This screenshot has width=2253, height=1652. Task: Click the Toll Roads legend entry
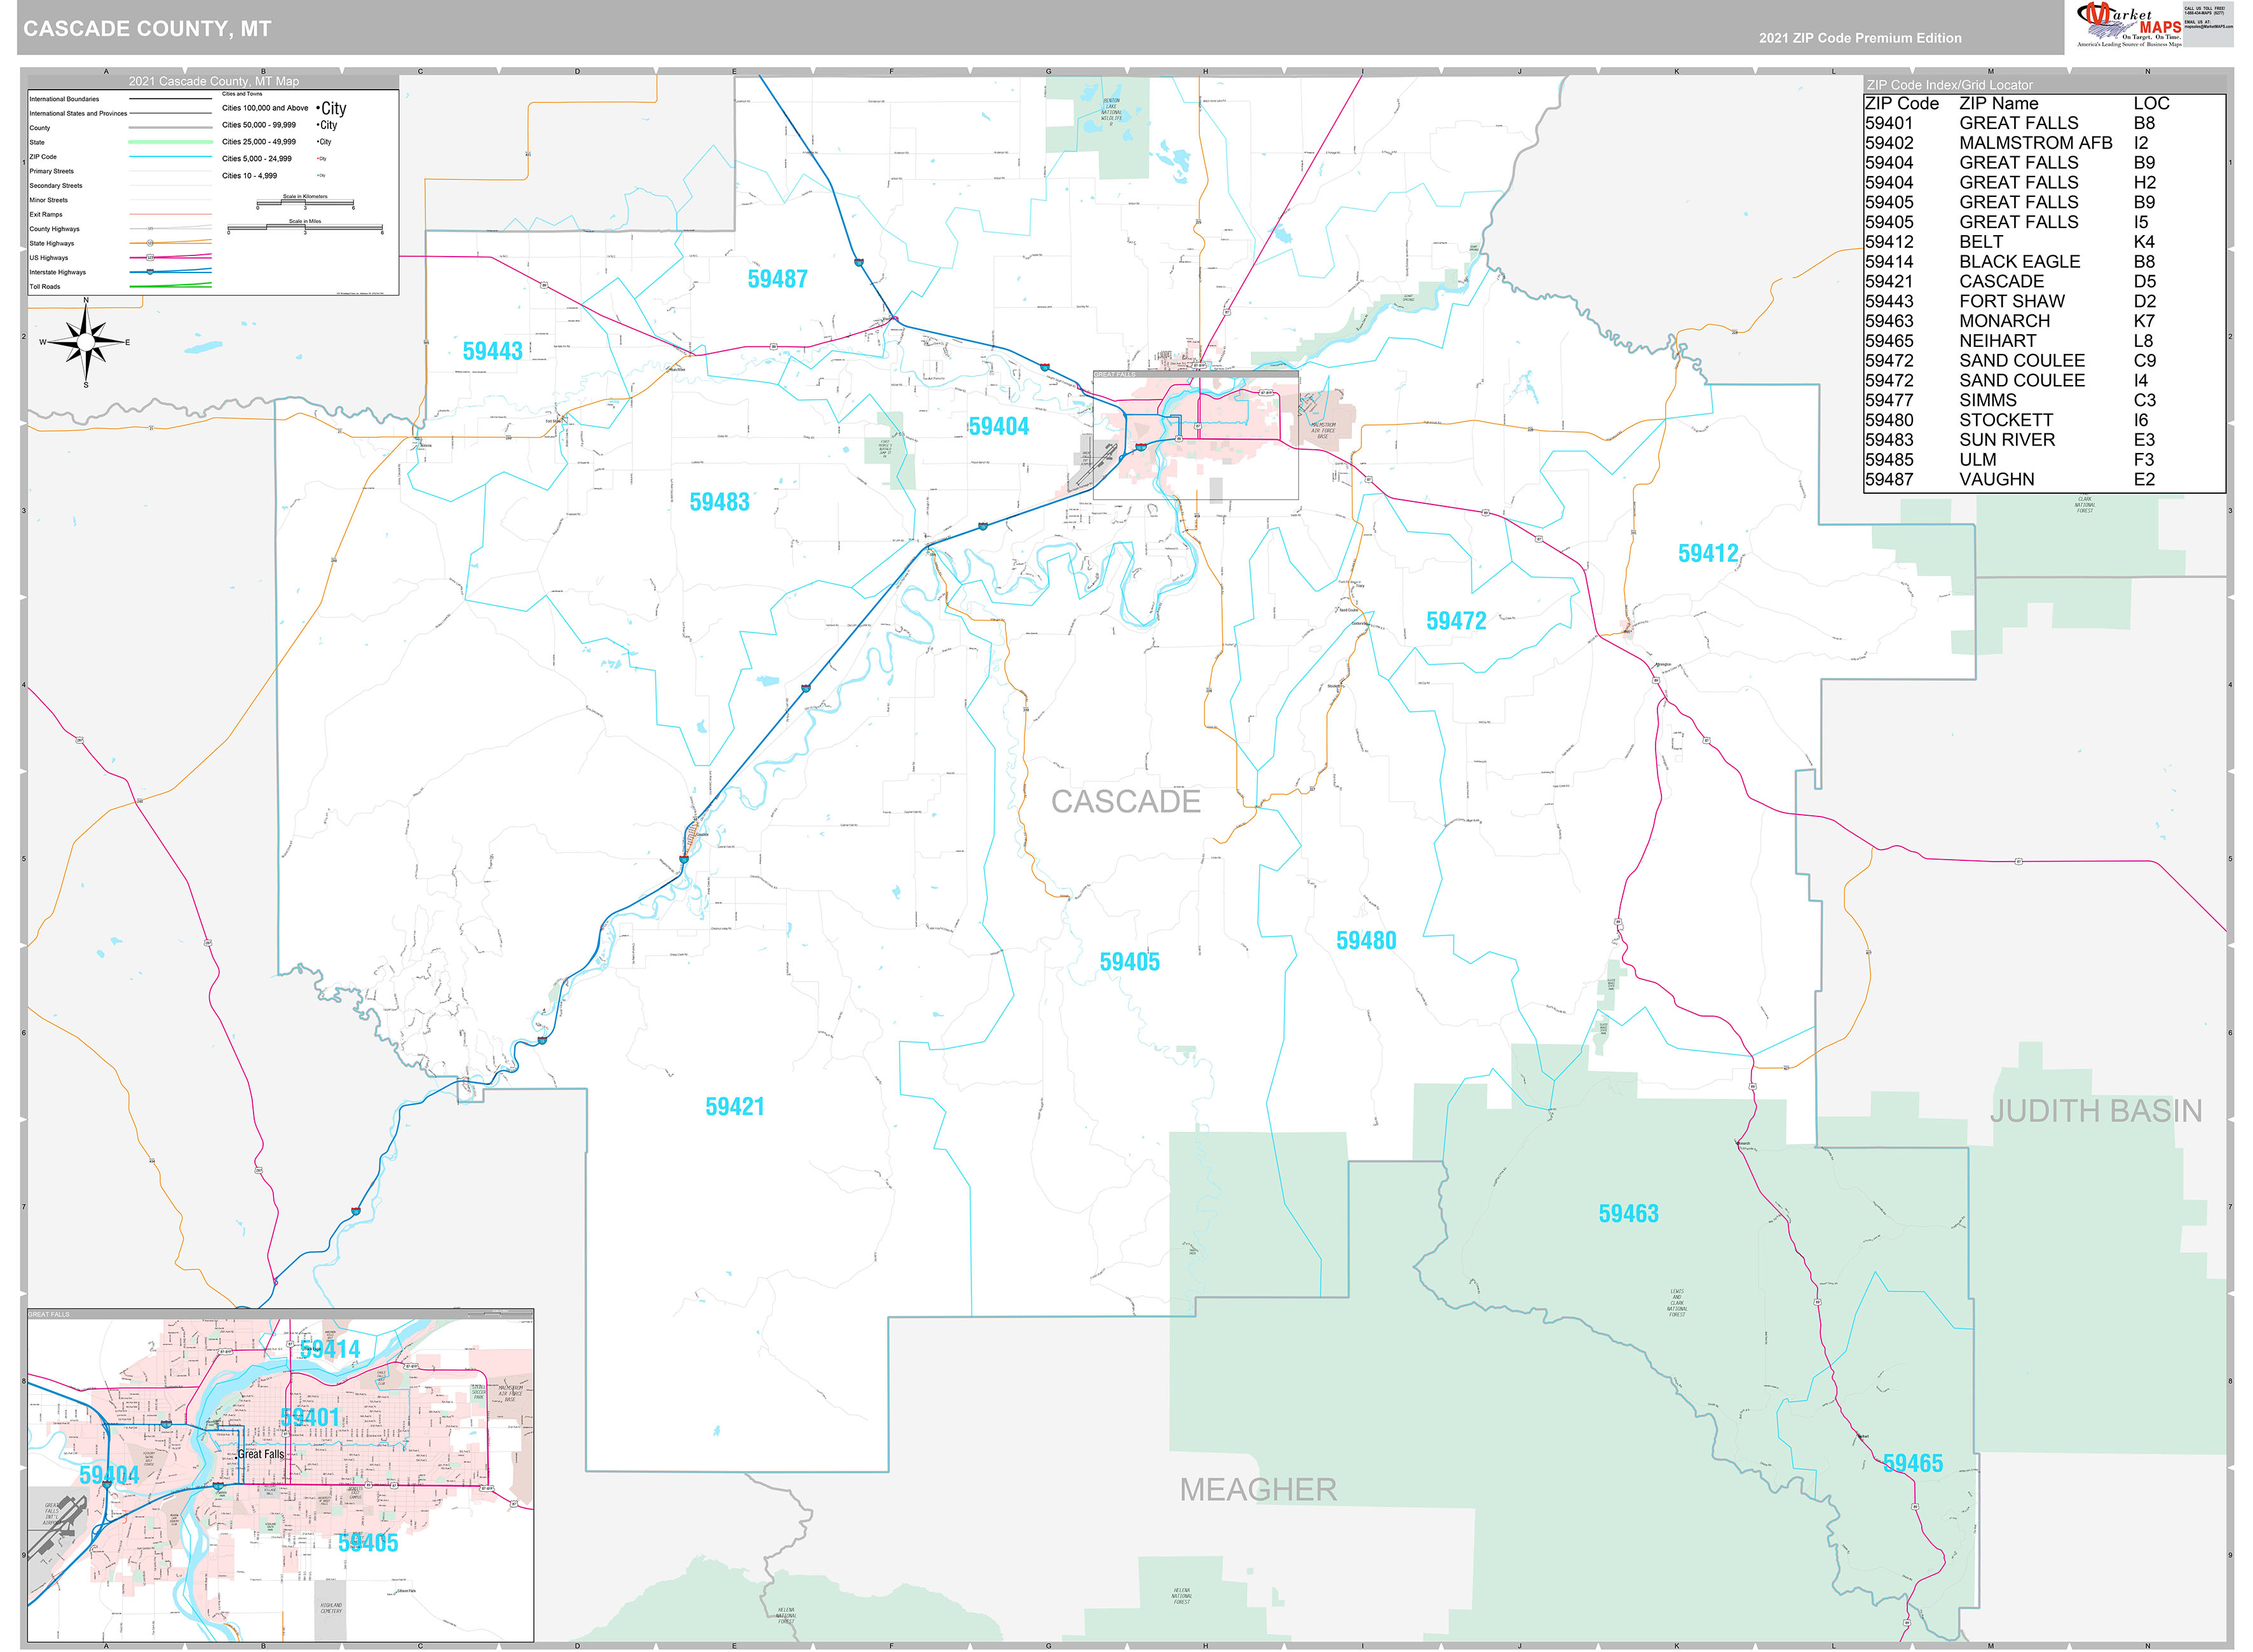(120, 287)
